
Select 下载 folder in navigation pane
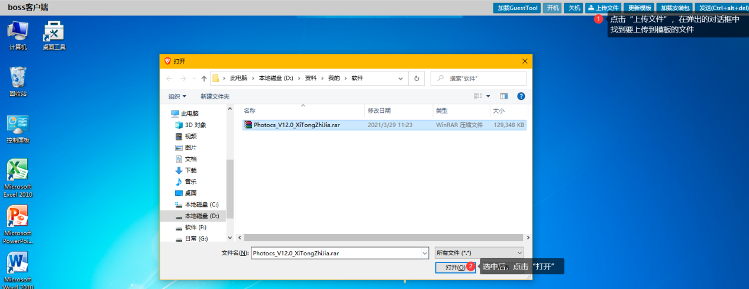click(x=191, y=170)
